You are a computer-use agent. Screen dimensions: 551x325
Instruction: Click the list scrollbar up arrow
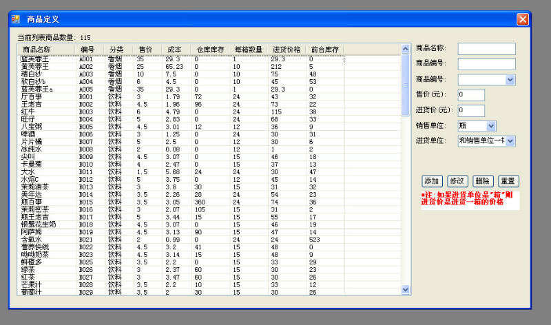406,50
